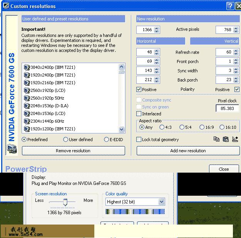Select 2048x1536p (D-ILA) in the list
This screenshot has height=238, width=241.
tap(49, 106)
